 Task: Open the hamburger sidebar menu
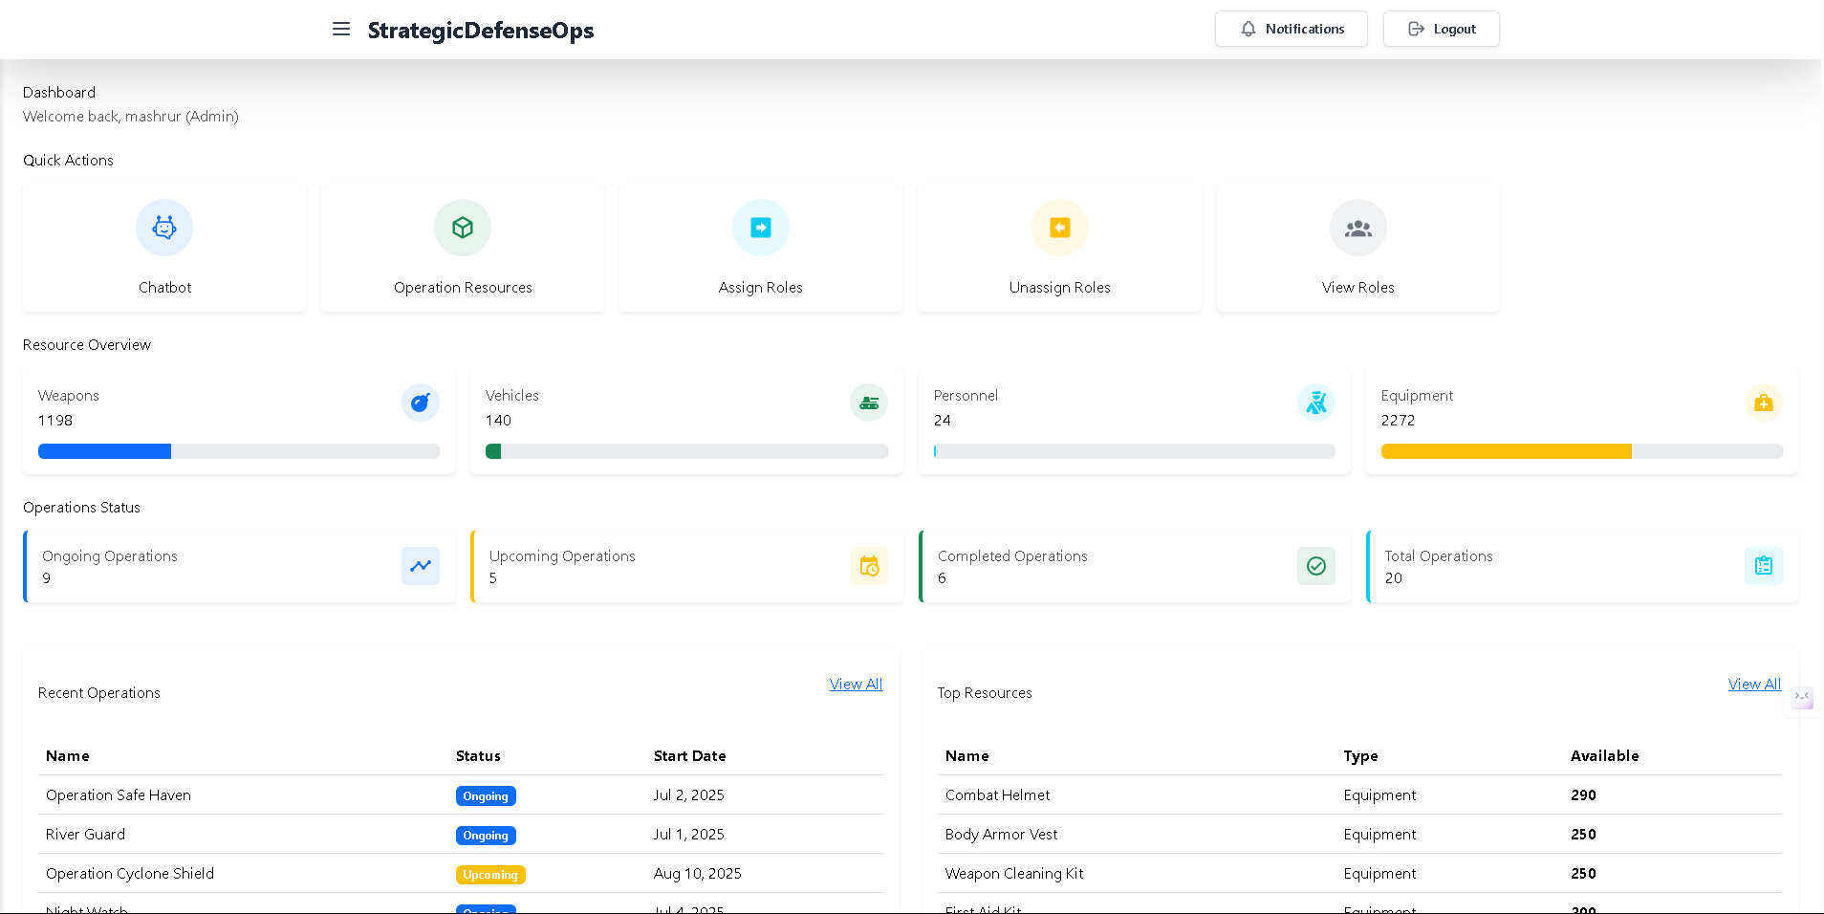tap(341, 30)
